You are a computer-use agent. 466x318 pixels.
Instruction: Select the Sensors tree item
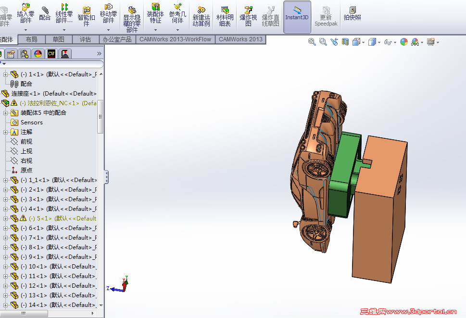(27, 122)
